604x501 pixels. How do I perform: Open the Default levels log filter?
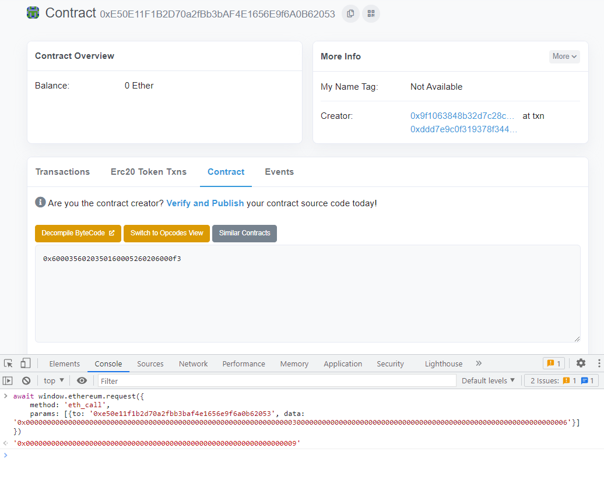point(488,380)
